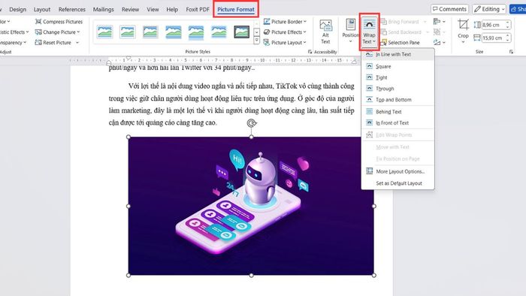Click Set as Default Layout
This screenshot has height=296, width=526.
pos(398,183)
